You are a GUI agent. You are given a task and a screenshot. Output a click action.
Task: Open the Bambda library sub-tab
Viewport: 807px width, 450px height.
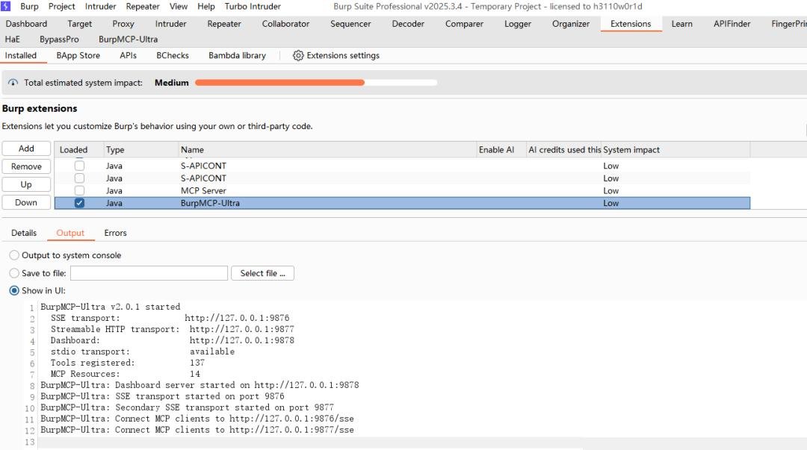click(238, 55)
